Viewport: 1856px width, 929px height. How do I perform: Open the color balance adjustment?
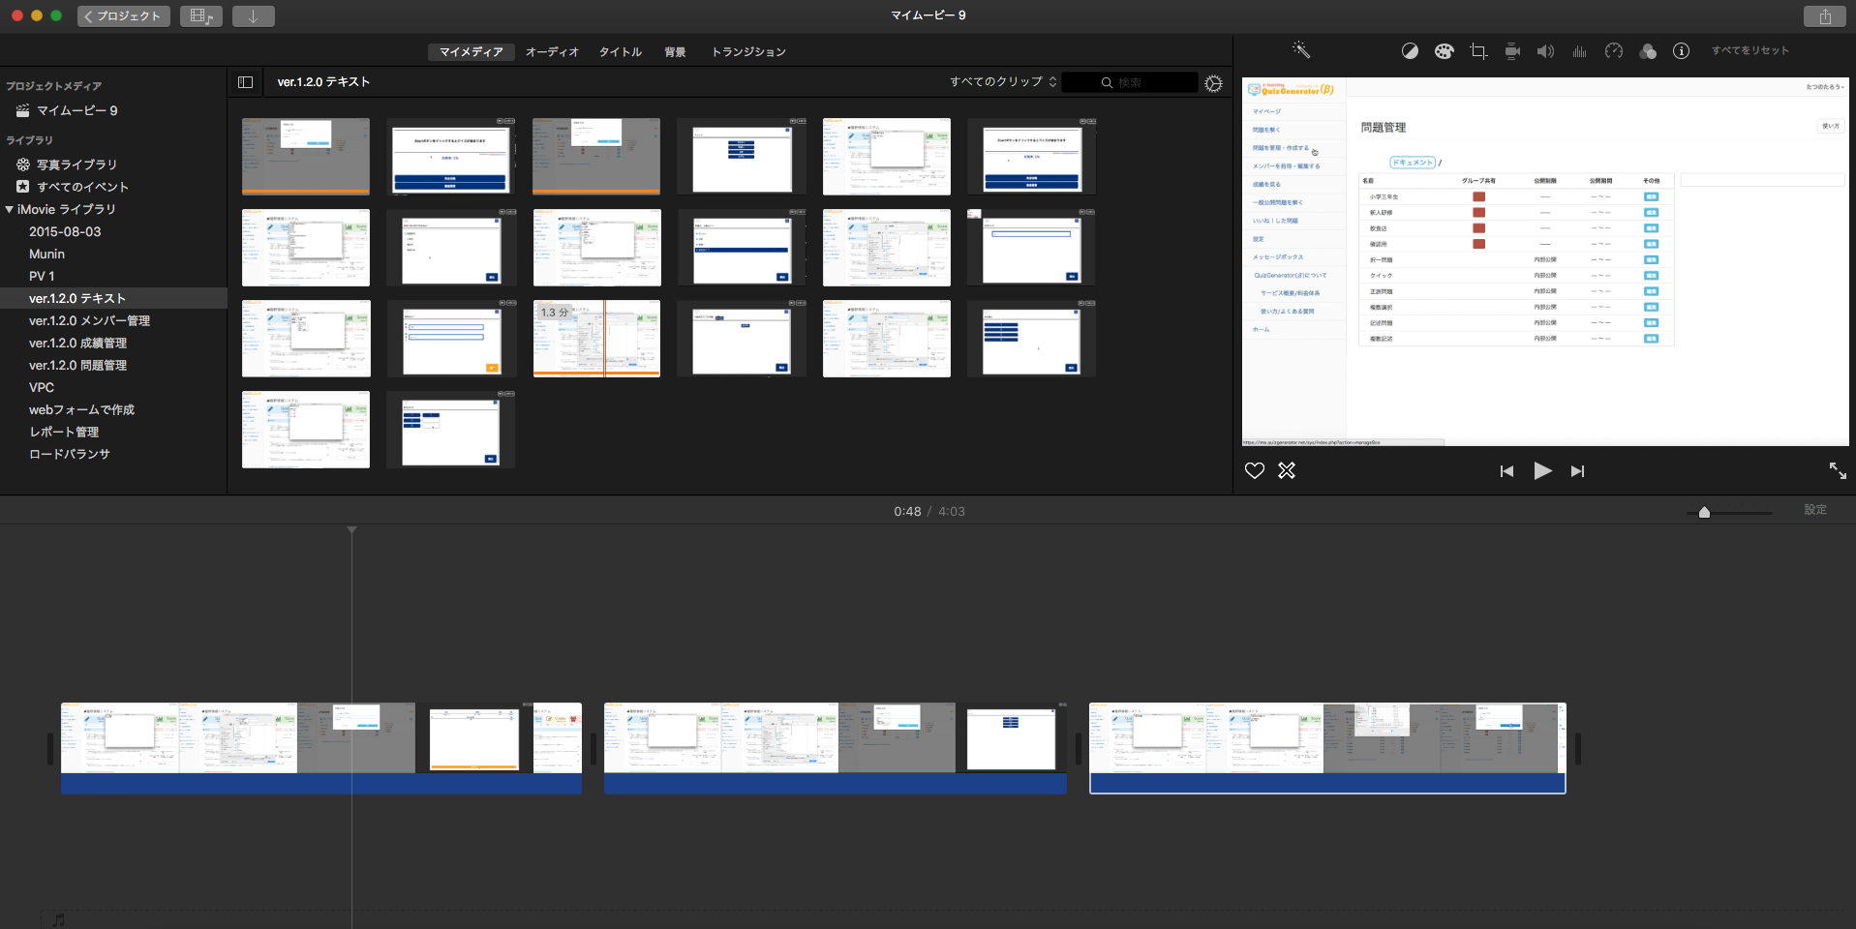pyautogui.click(x=1410, y=51)
